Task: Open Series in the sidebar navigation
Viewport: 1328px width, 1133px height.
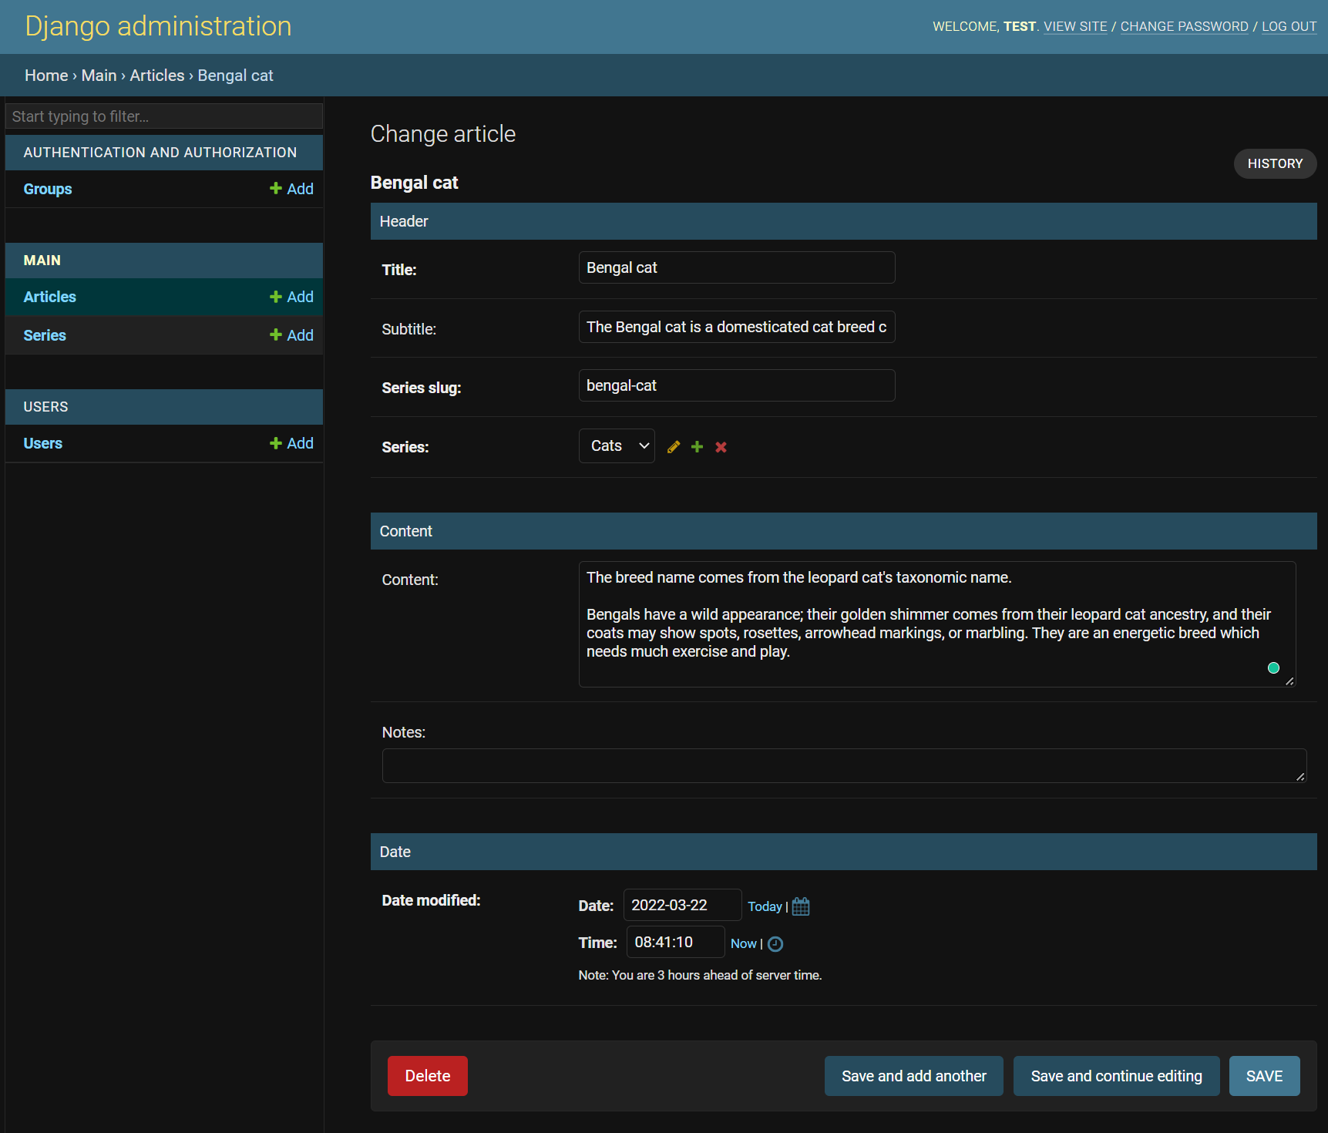Action: tap(45, 335)
